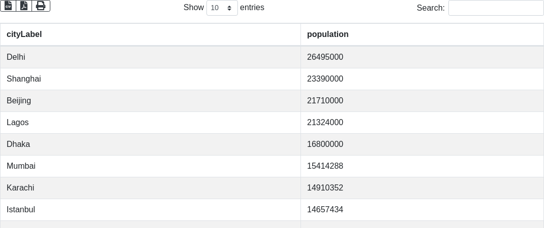Sort table by cityLabel column header
This screenshot has height=228, width=544.
(24, 34)
